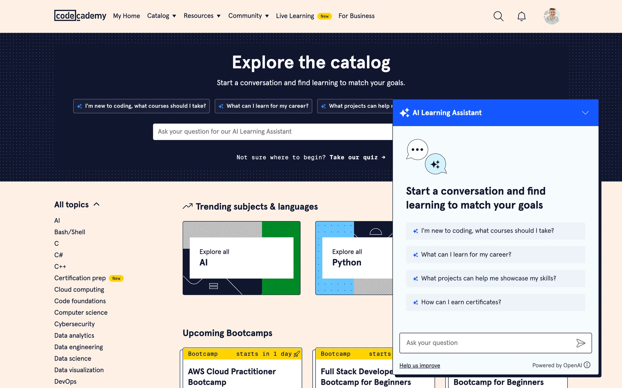
Task: Expand the Community dropdown menu
Action: (248, 16)
